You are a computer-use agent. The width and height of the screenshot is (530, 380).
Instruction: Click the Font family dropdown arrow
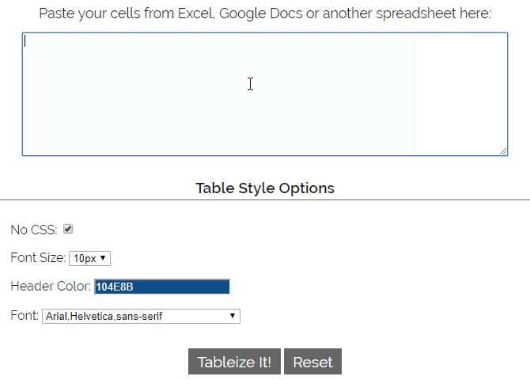233,316
